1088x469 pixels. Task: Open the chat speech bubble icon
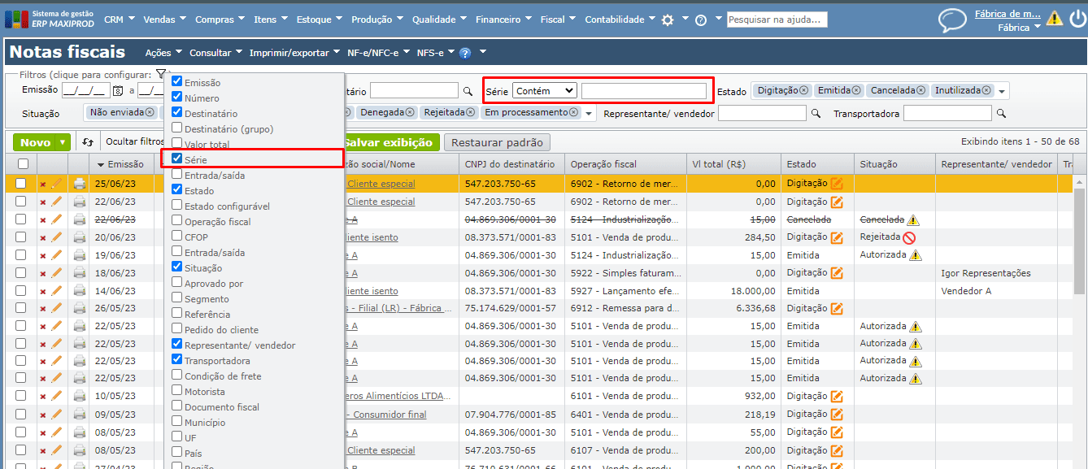coord(951,20)
